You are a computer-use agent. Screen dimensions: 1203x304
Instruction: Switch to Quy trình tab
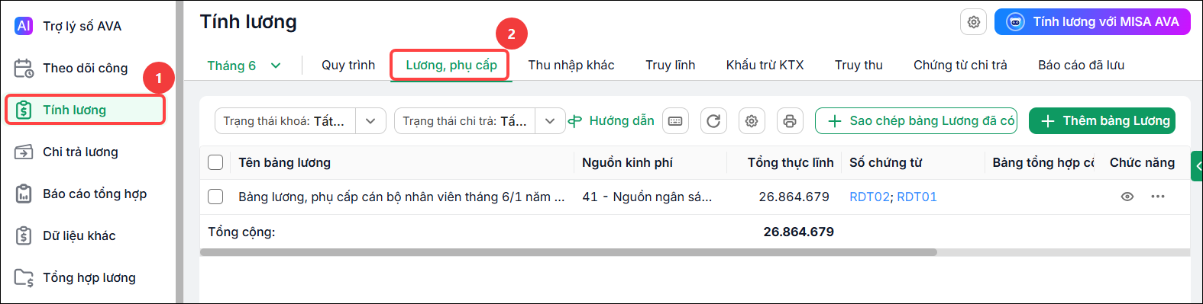pos(348,65)
